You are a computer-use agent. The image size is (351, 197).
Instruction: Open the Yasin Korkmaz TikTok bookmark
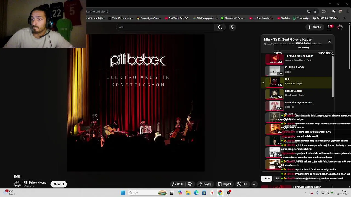121,18
